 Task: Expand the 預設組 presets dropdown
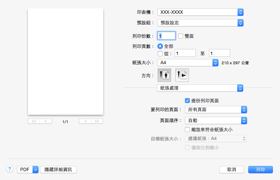(x=200, y=23)
